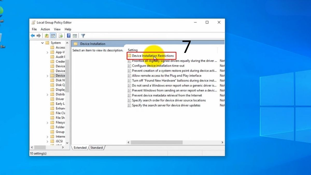Screen dimensions: 311x175
Task: Click the Export List toolbar icon
Action: point(61,36)
